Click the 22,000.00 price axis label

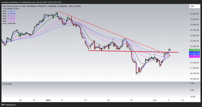pyautogui.click(x=194, y=46)
